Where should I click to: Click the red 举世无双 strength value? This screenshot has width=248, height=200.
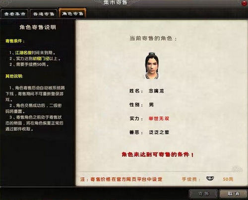point(159,119)
